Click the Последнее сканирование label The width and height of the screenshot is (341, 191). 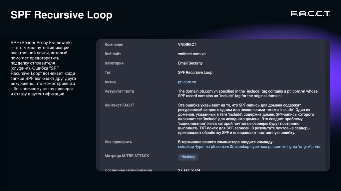coord(128,170)
